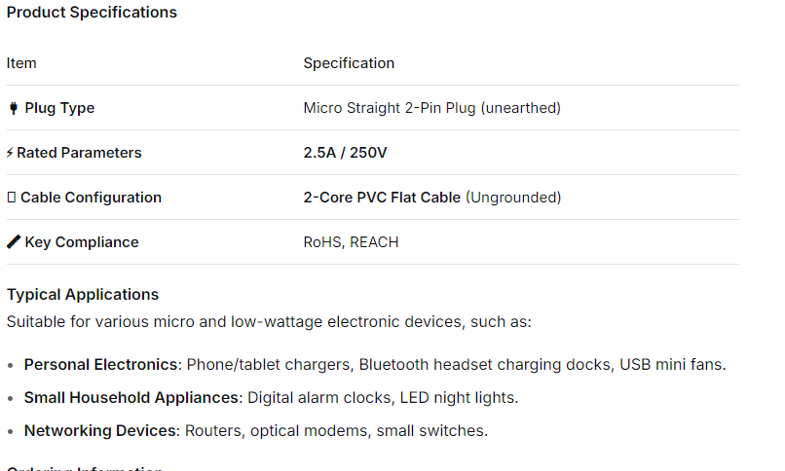This screenshot has width=785, height=471.
Task: Click the small box icon beside Cable Configuration
Action: 12,198
